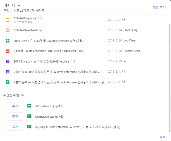Viewport: 171px width, 141px height.
Task: Click the 파일 추가 link
Action: [159, 7]
